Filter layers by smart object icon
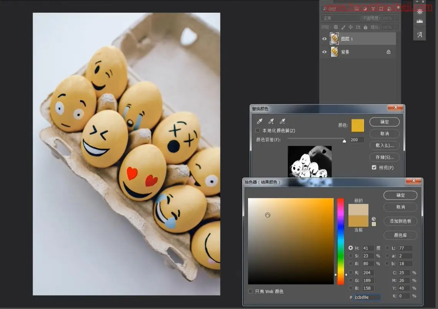This screenshot has height=309, width=438. click(x=389, y=9)
